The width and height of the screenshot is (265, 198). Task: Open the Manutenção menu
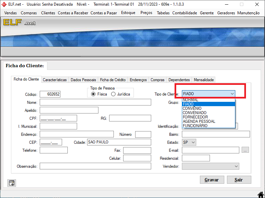point(248,13)
